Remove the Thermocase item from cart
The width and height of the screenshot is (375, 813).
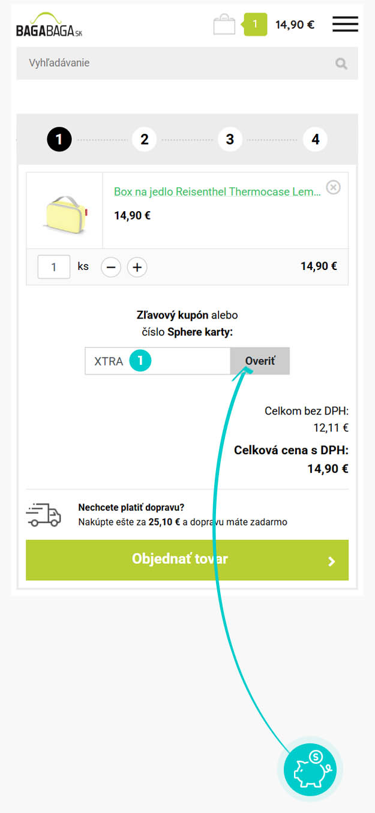point(333,188)
